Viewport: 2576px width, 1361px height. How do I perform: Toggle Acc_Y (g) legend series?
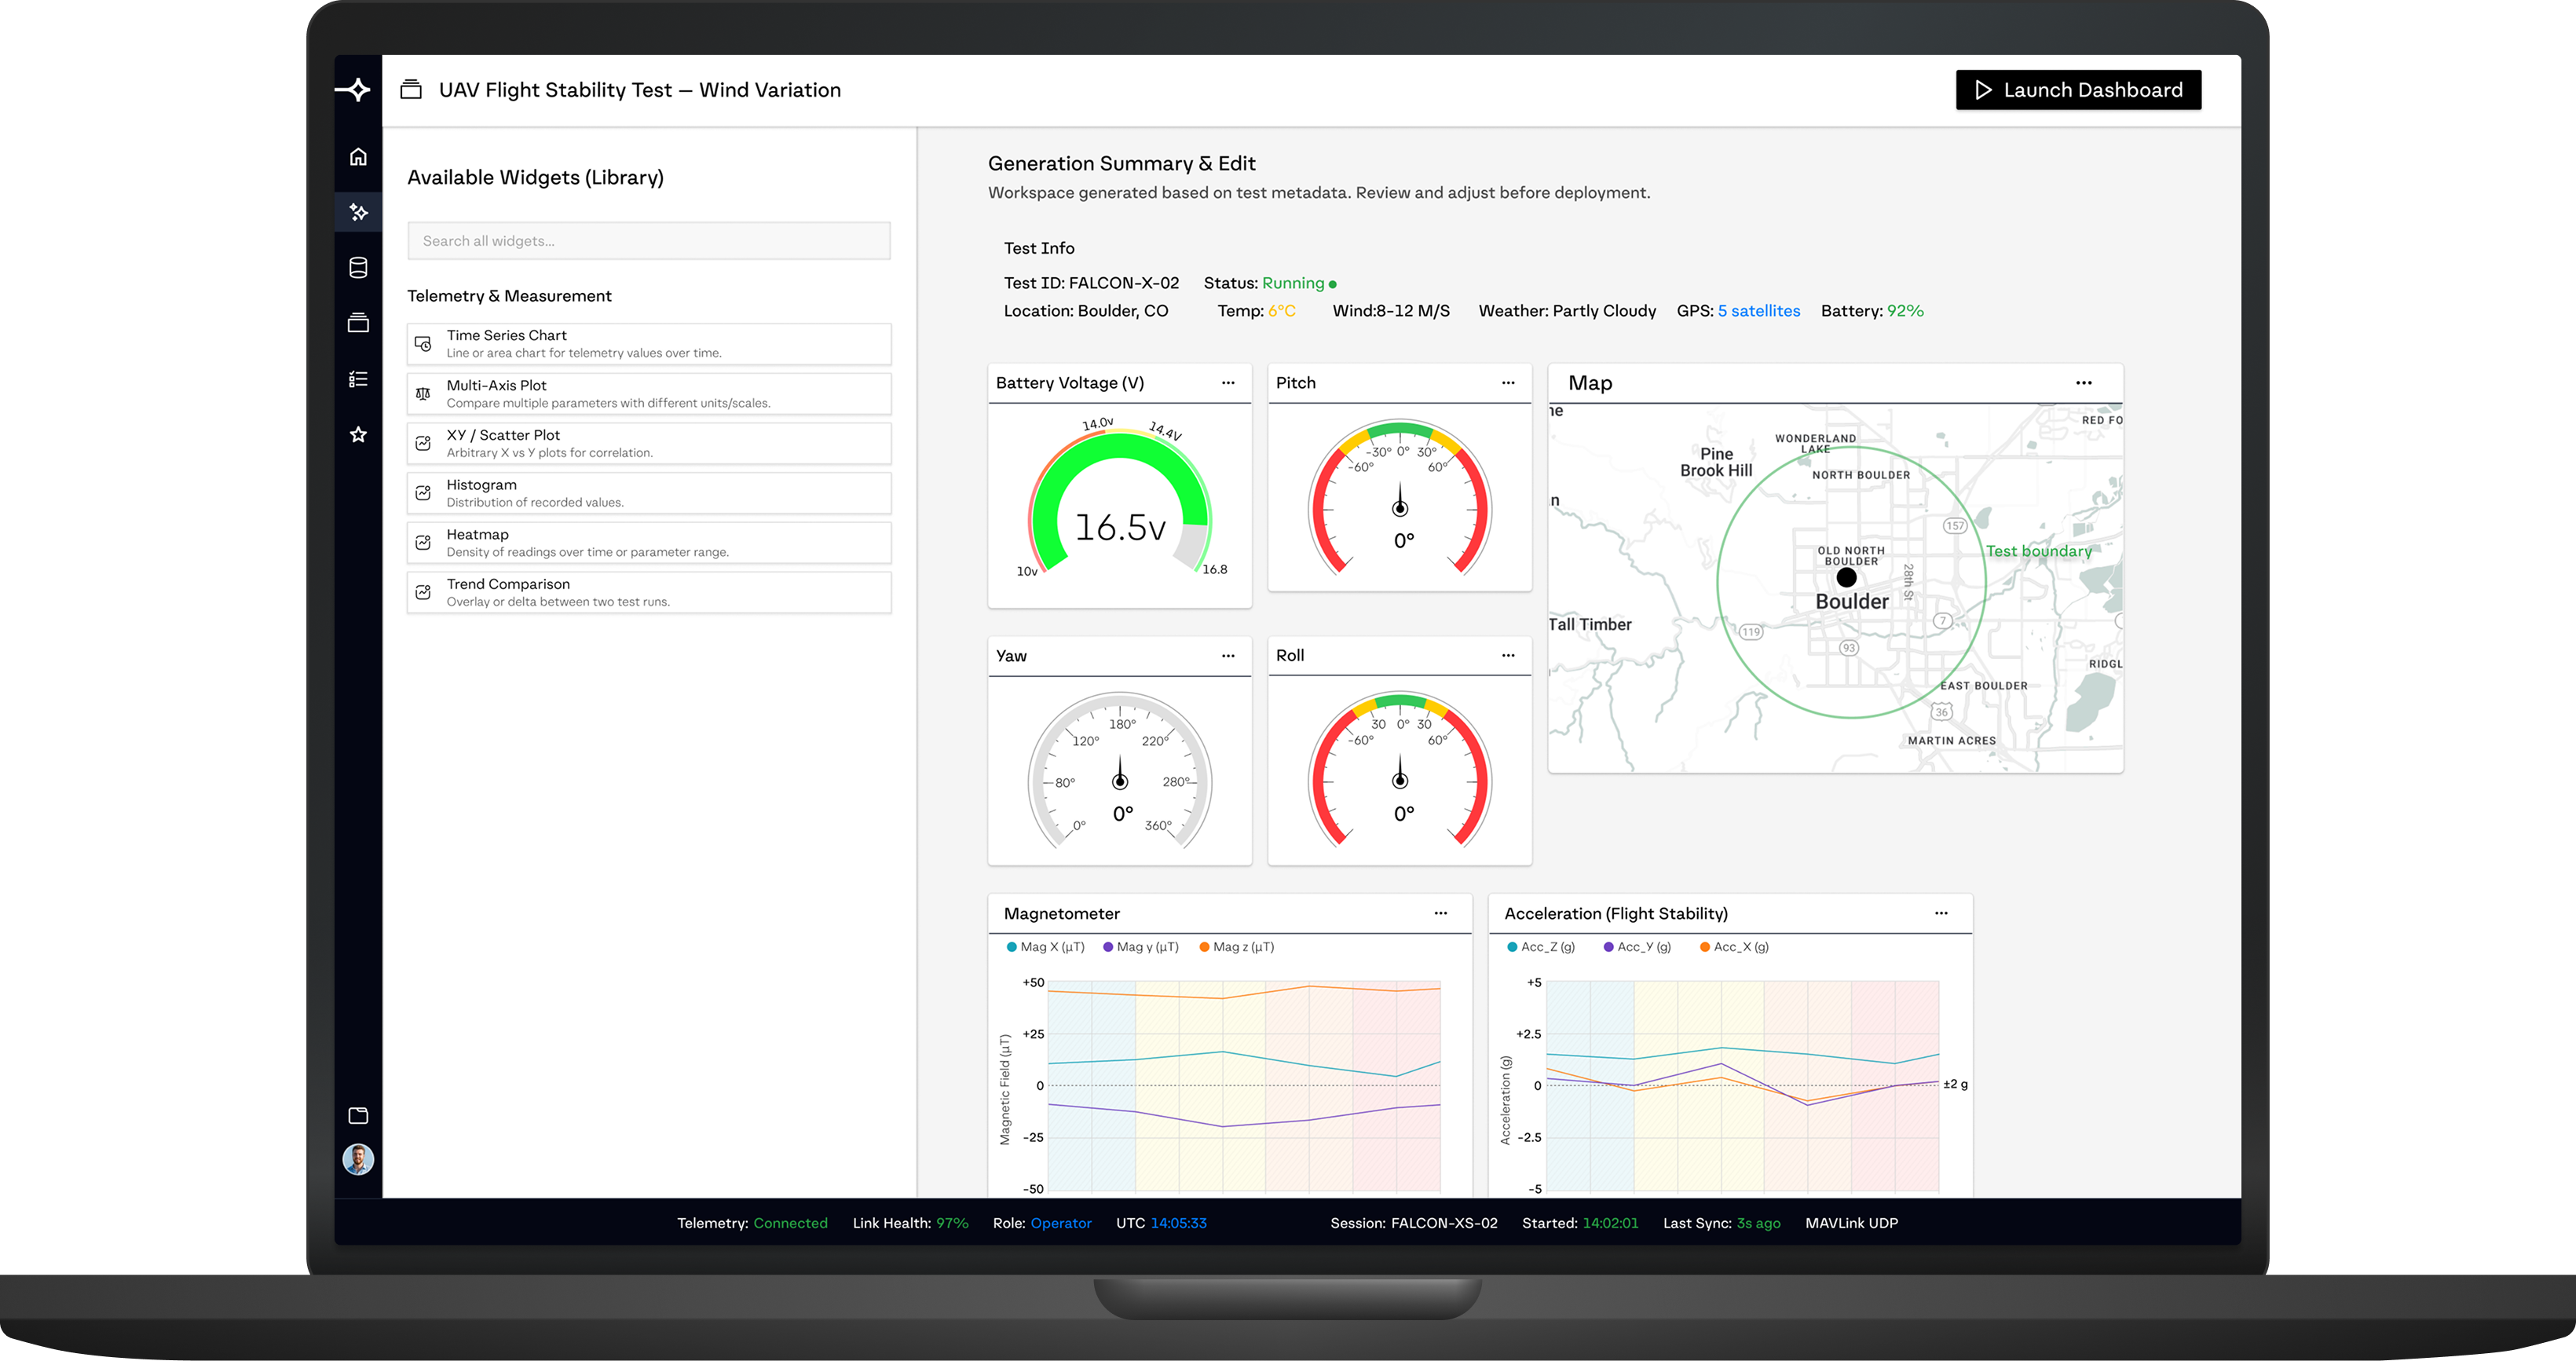tap(1637, 947)
